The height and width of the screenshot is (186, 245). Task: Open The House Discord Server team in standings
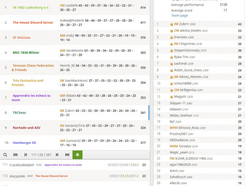(x=33, y=23)
